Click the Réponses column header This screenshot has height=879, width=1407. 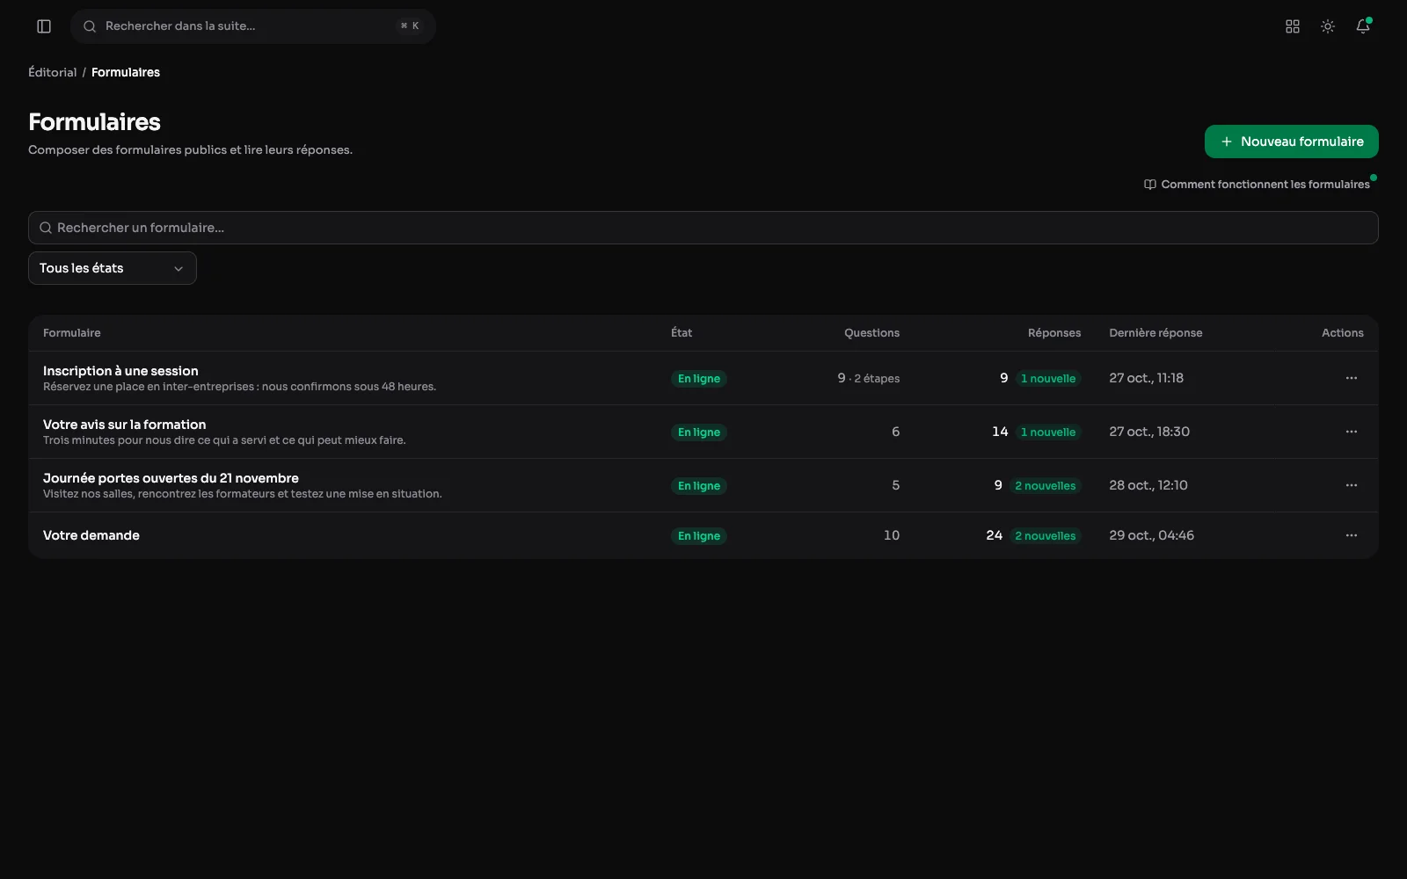(x=1054, y=333)
